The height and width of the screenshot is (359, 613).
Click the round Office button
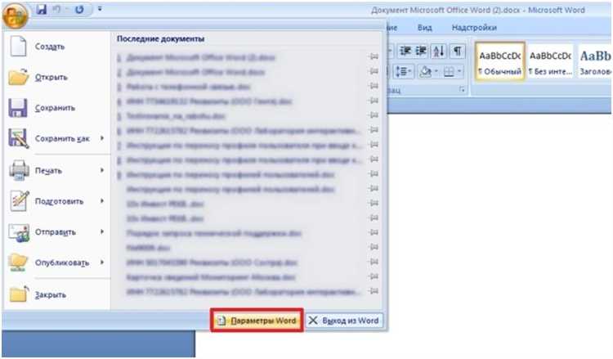tap(15, 16)
